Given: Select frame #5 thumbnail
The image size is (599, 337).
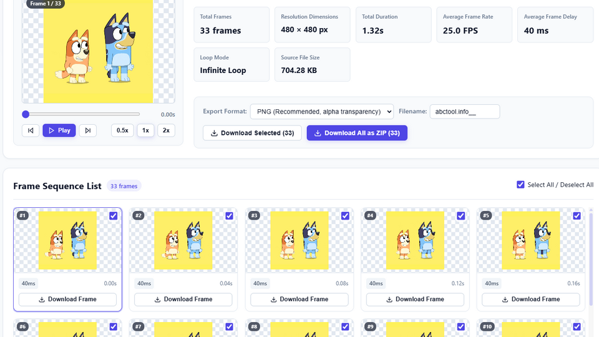Looking at the screenshot, I should (x=531, y=240).
